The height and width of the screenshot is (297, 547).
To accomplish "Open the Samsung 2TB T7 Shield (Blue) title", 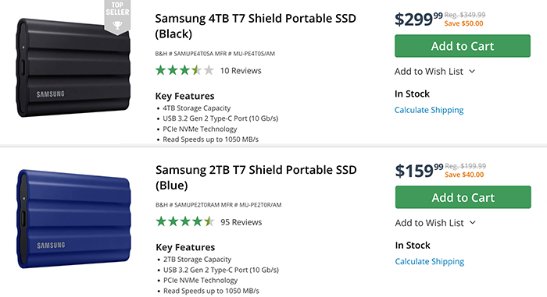I will click(256, 178).
